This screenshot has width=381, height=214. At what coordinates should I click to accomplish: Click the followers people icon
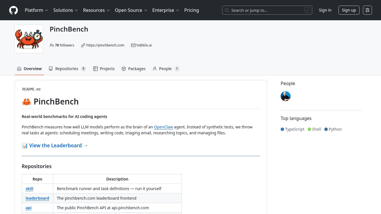pyautogui.click(x=52, y=45)
